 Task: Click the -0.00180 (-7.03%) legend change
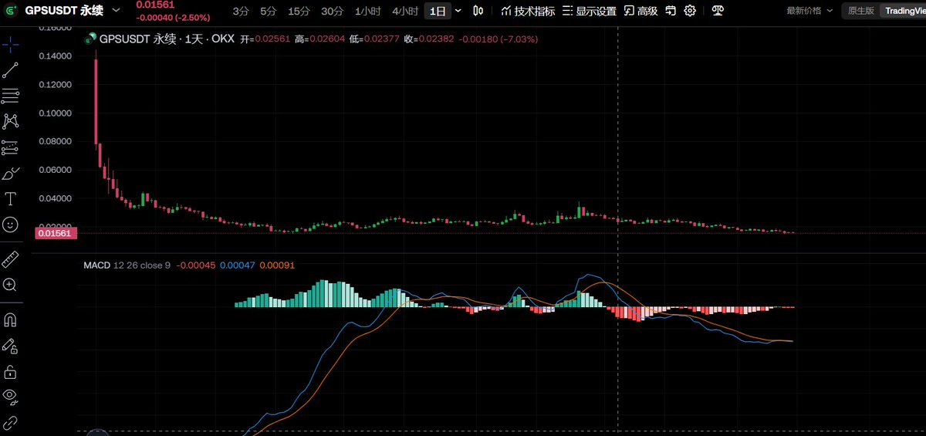(498, 39)
